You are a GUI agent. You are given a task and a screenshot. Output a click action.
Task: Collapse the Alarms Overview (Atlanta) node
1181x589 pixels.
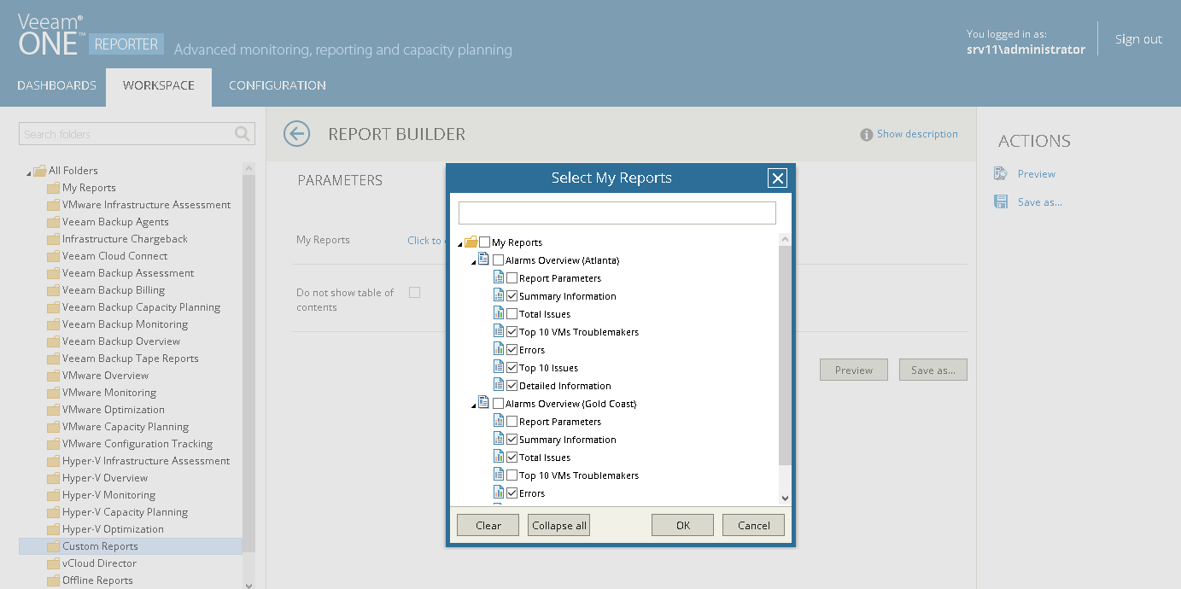click(x=474, y=263)
